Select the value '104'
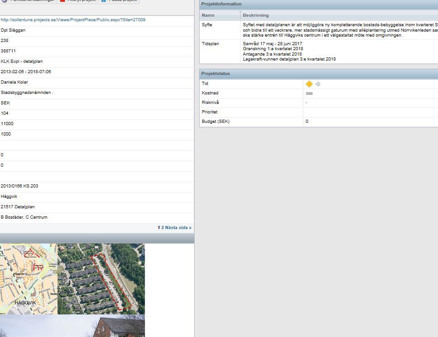The width and height of the screenshot is (438, 337). [x=5, y=113]
